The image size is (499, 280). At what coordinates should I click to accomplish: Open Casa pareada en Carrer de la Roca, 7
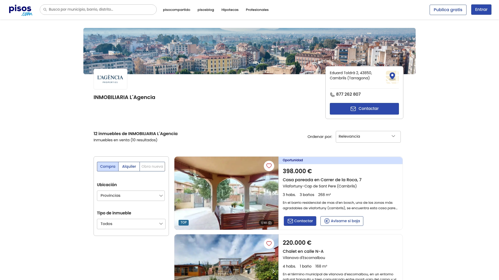point(322,180)
